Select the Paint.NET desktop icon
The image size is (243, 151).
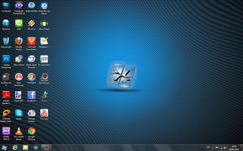pyautogui.click(x=19, y=97)
